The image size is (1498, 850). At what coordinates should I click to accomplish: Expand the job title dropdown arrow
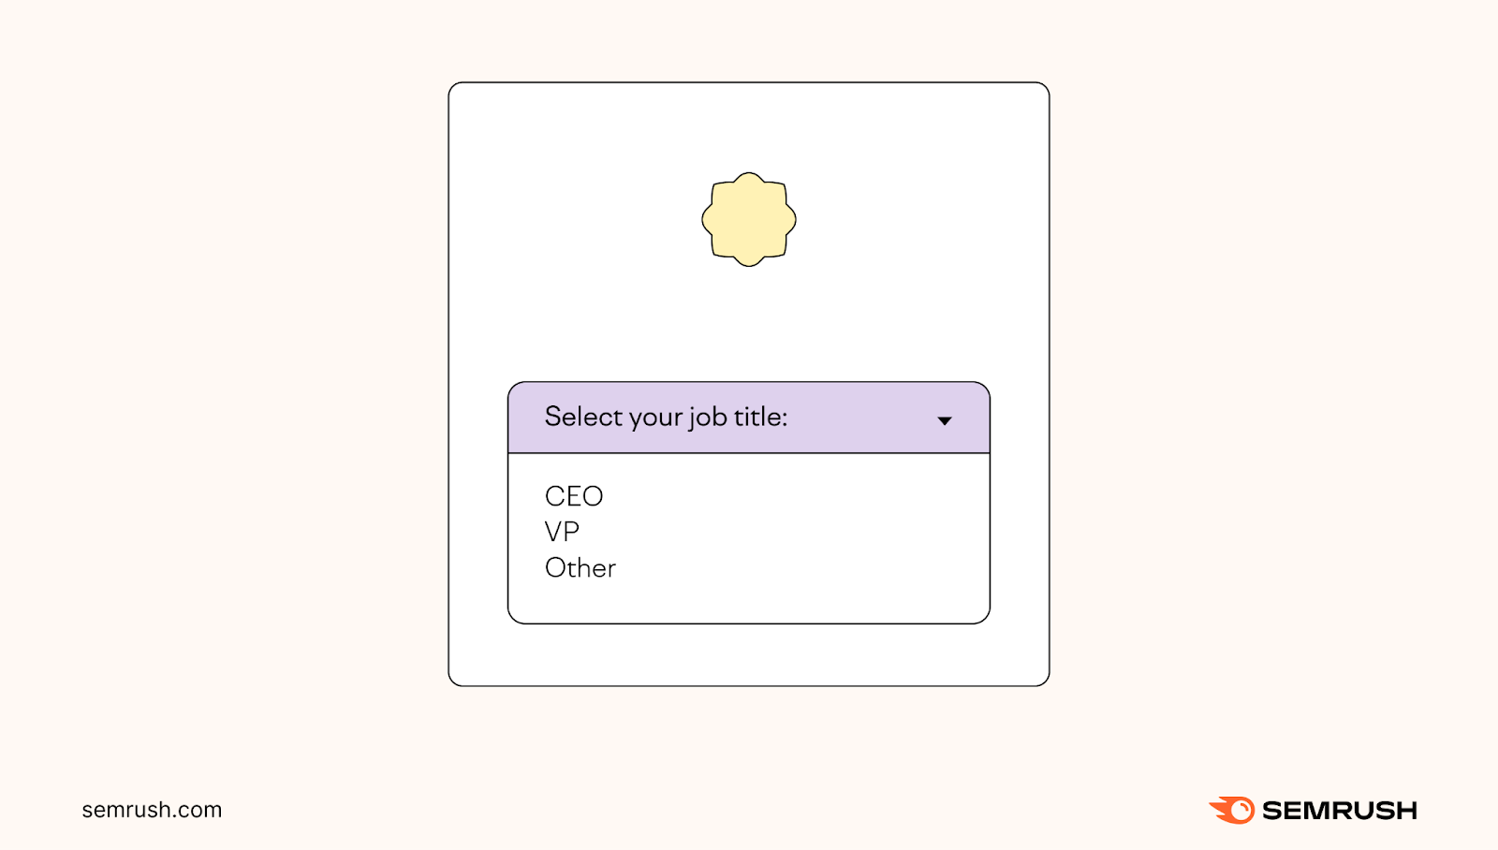pyautogui.click(x=945, y=421)
